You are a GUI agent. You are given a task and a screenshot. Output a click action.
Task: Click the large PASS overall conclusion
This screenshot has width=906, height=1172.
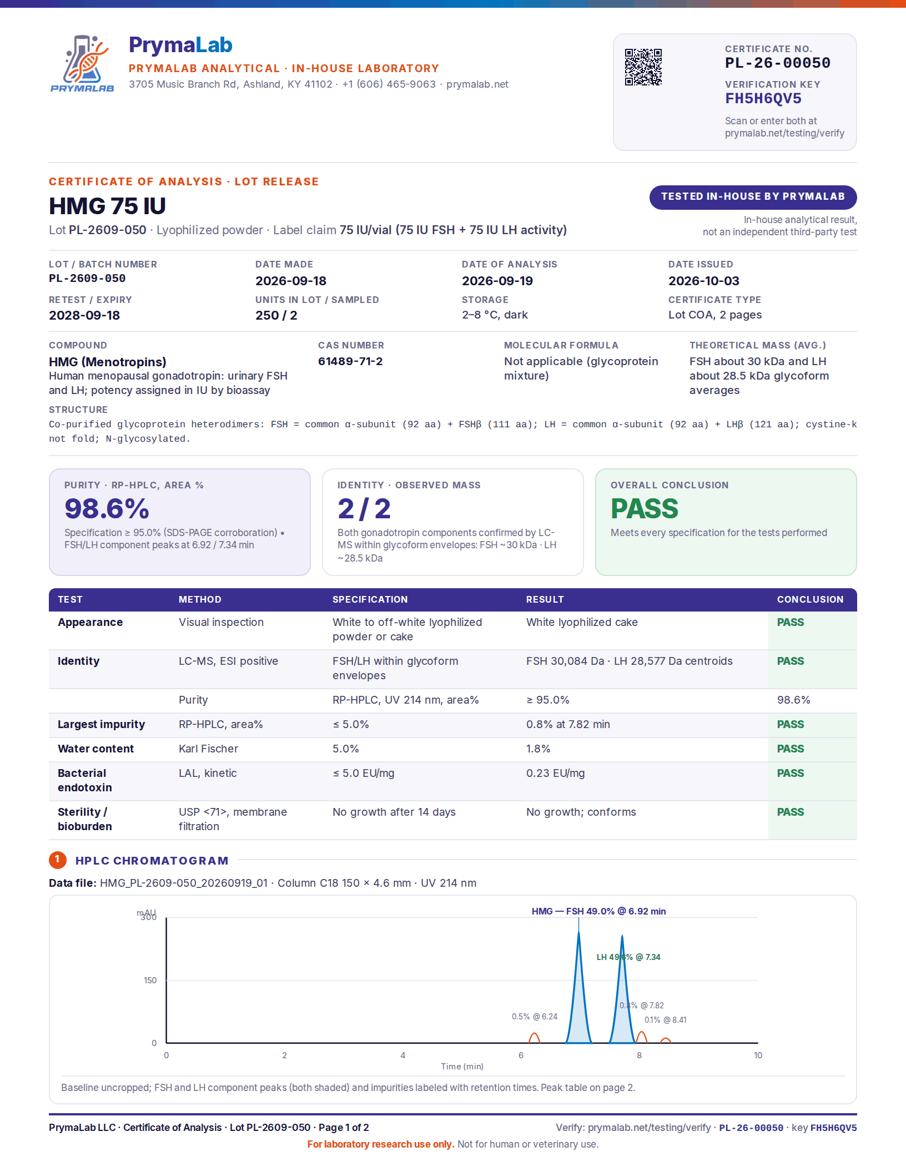(644, 508)
